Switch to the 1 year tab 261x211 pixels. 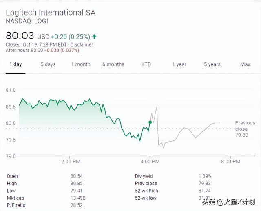tap(179, 64)
